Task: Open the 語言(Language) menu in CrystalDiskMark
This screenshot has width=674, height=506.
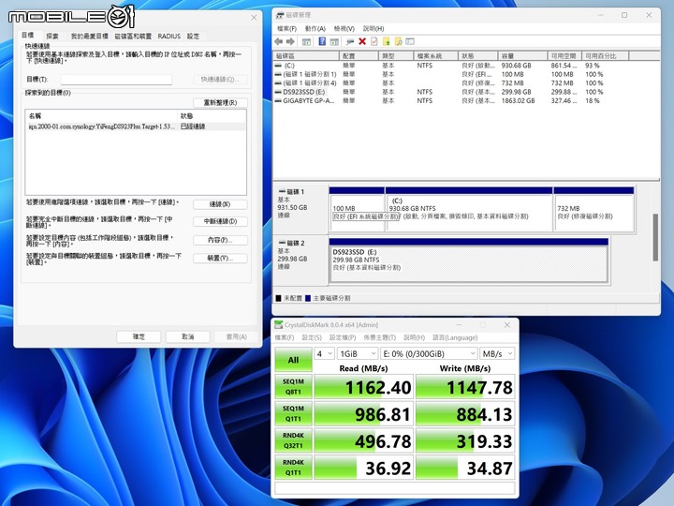Action: (x=455, y=337)
